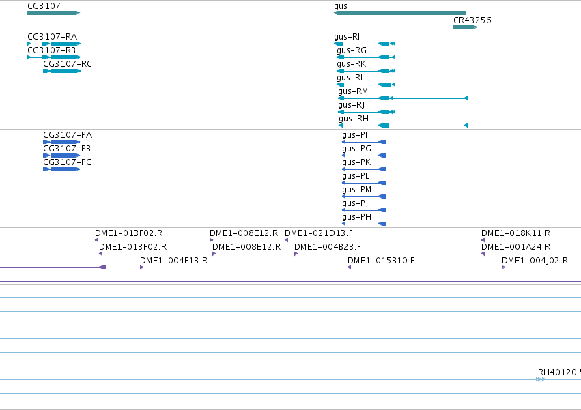Select the CG3107 gene bar
The width and height of the screenshot is (581, 410).
coord(53,13)
